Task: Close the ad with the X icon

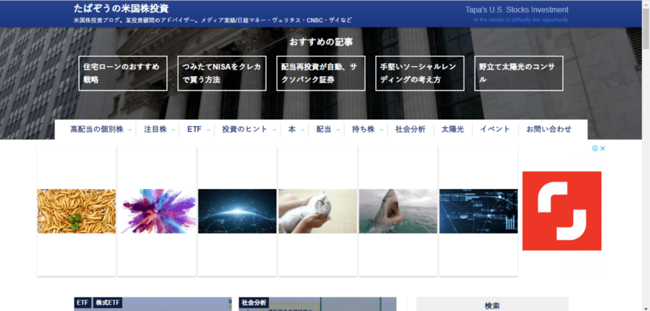Action: (603, 149)
